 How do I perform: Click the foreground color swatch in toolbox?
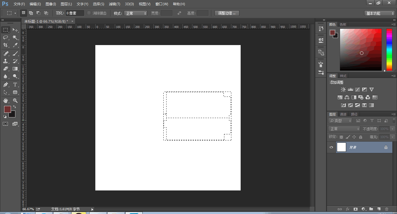7,109
